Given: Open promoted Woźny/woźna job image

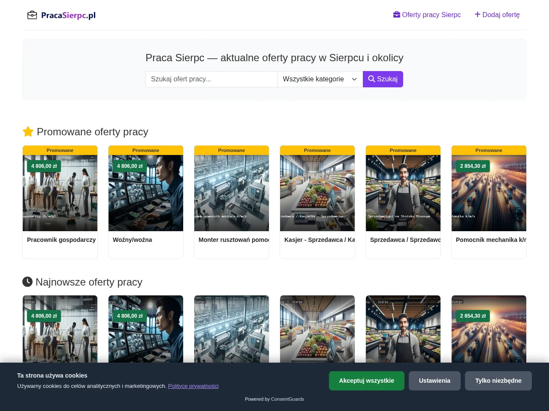Looking at the screenshot, I should (146, 193).
